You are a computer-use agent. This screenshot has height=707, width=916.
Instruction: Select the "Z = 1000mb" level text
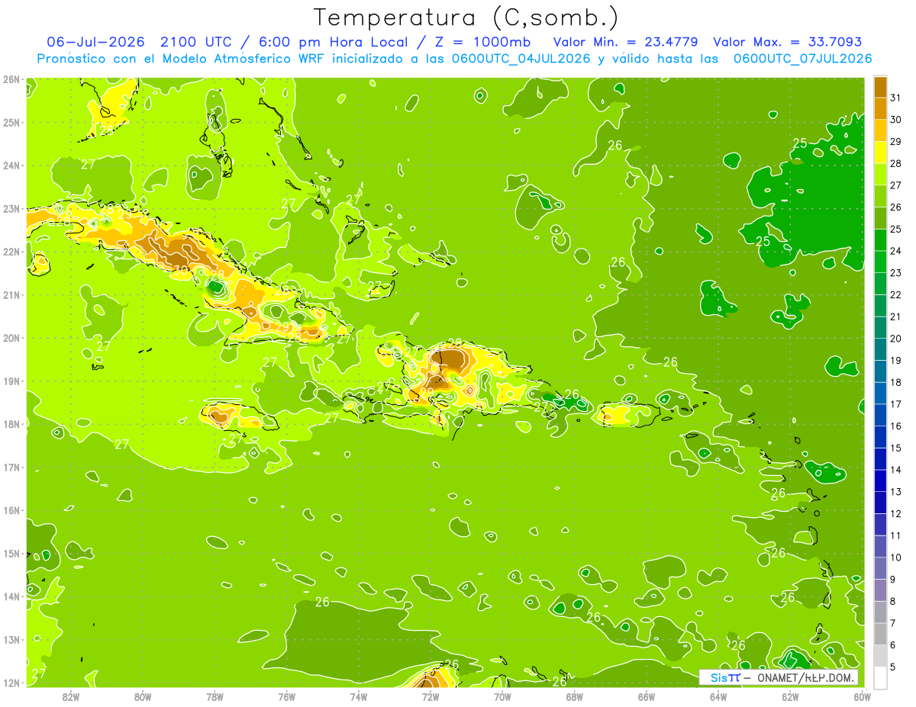click(482, 41)
